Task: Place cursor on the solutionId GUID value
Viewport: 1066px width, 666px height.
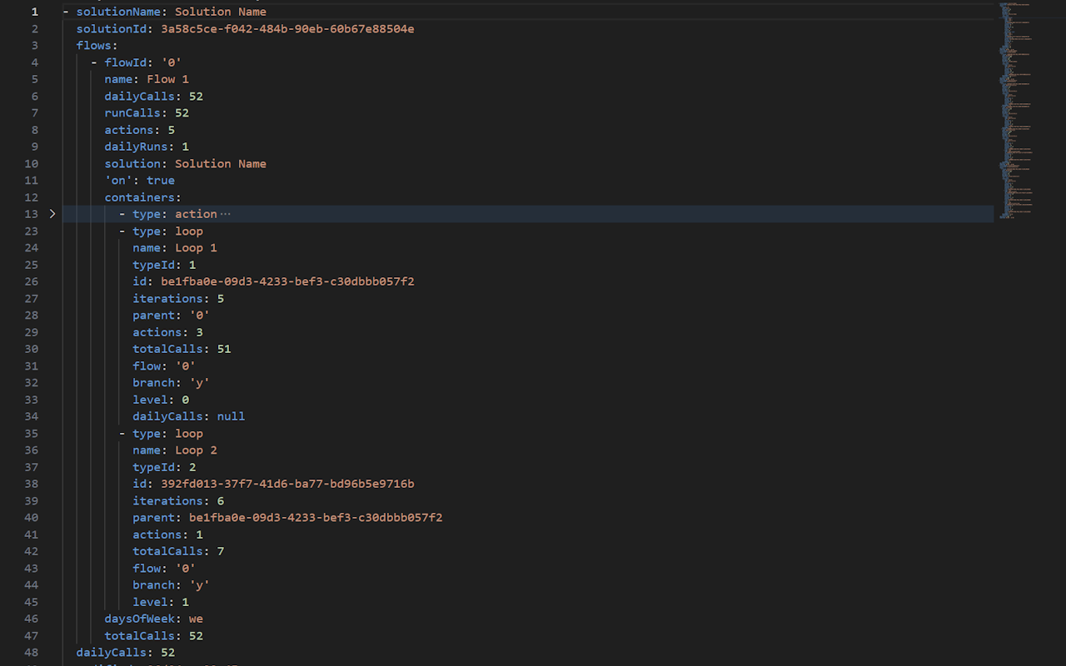Action: (287, 29)
